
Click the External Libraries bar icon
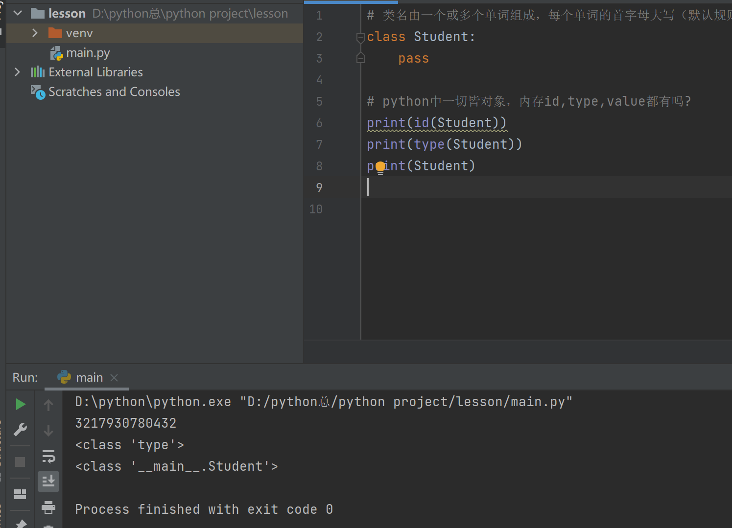38,72
